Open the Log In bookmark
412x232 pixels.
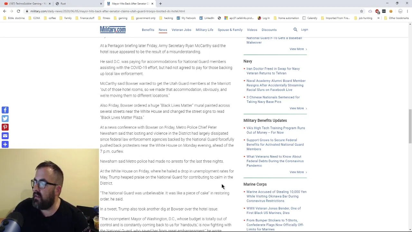coord(264,18)
